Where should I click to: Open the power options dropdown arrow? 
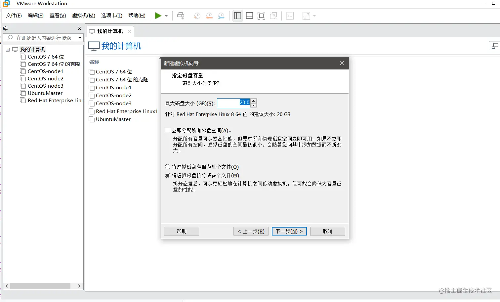point(166,16)
